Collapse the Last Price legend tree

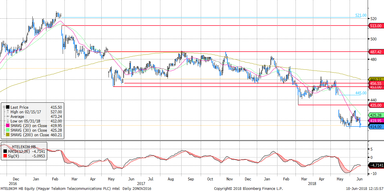4,107
